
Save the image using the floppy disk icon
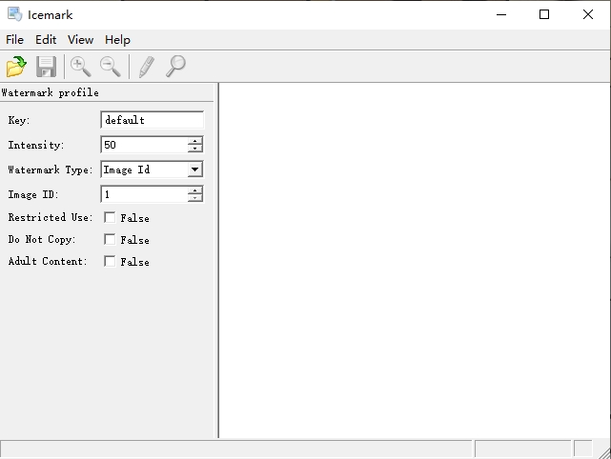pos(46,67)
